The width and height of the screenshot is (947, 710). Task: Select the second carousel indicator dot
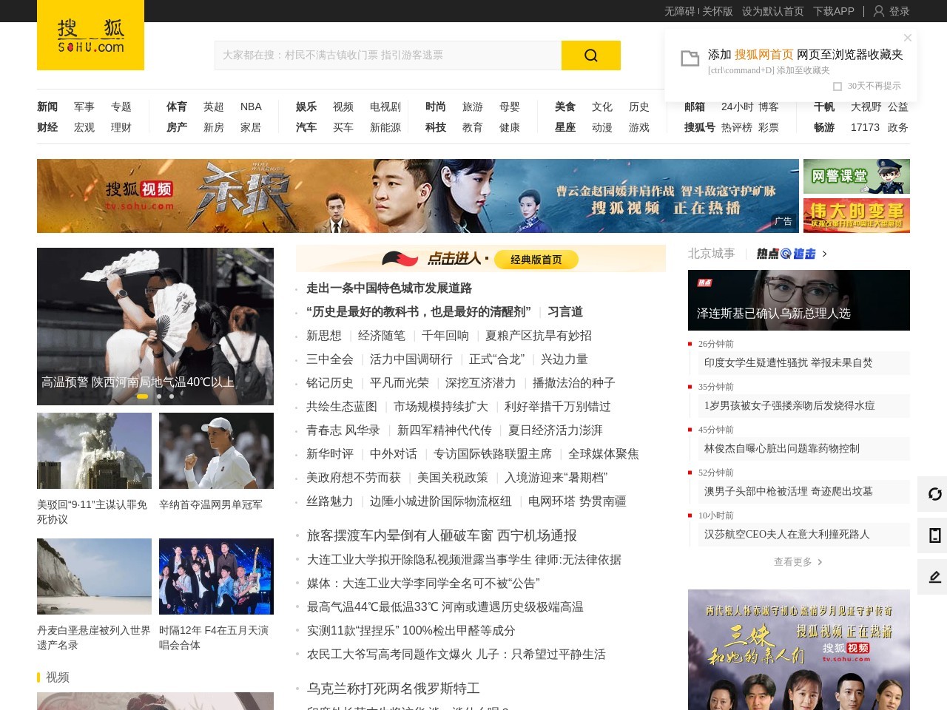(x=159, y=396)
